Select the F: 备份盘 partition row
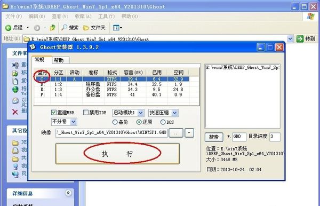320x206 pixels. 111,95
